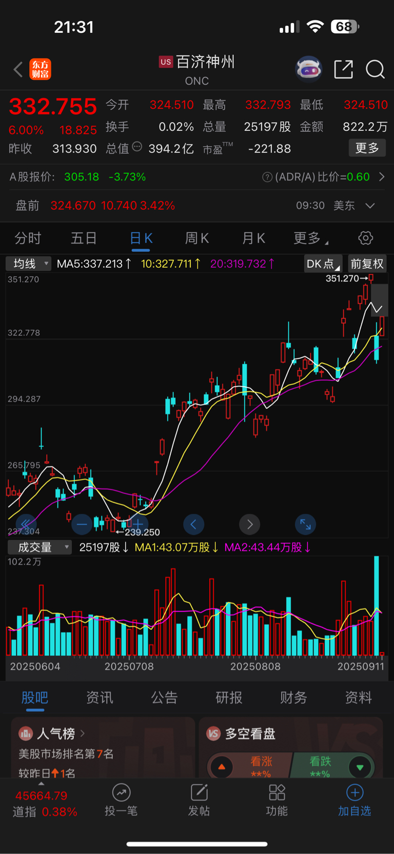The width and height of the screenshot is (394, 854).
Task: Zoom out the K chart minus
Action: tap(82, 524)
